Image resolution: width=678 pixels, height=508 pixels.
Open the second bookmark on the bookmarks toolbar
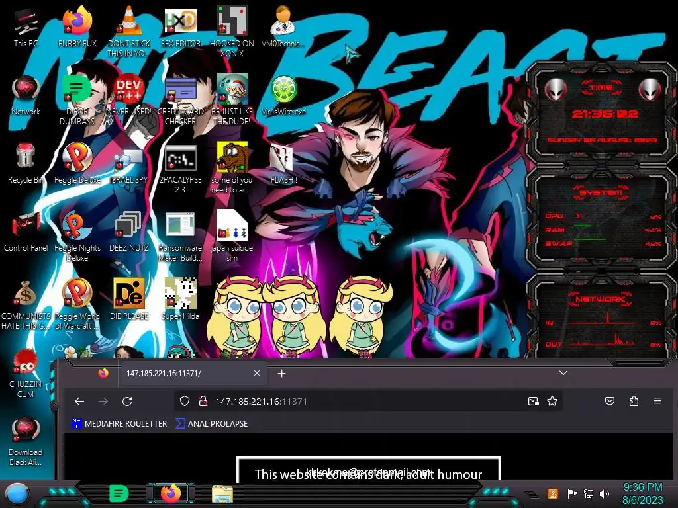[x=212, y=424]
